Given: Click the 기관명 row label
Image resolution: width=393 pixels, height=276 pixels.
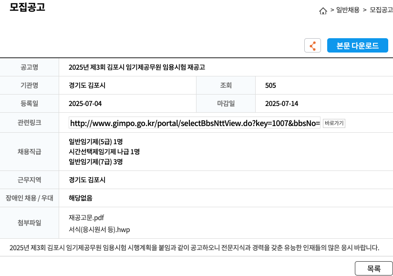Looking at the screenshot, I should click(29, 85).
